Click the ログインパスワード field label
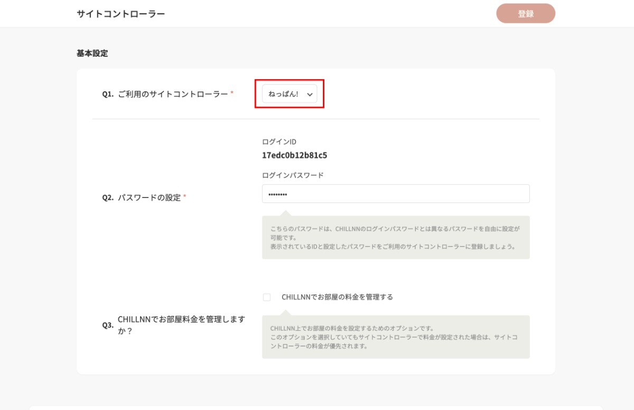The height and width of the screenshot is (410, 634). point(292,175)
